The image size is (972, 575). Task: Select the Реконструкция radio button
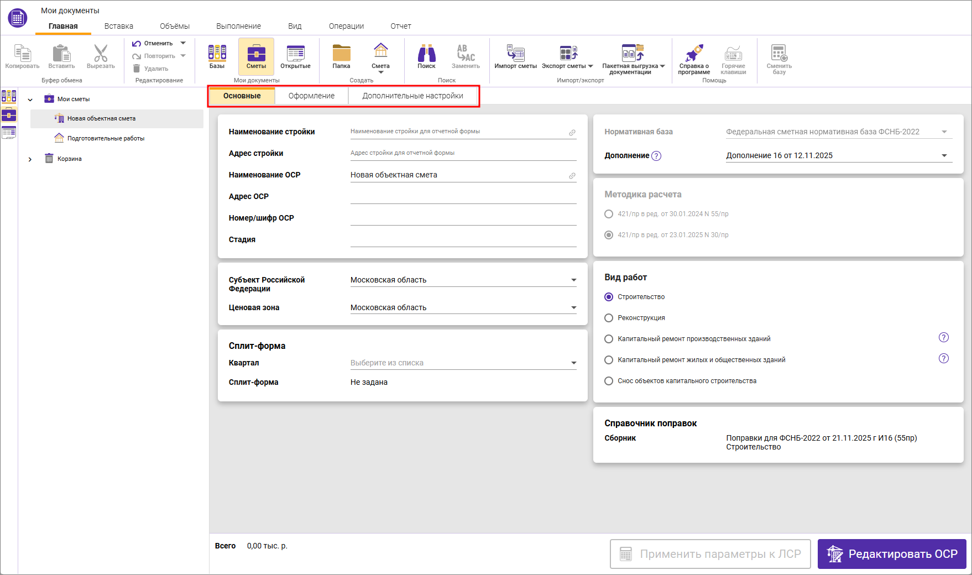609,318
